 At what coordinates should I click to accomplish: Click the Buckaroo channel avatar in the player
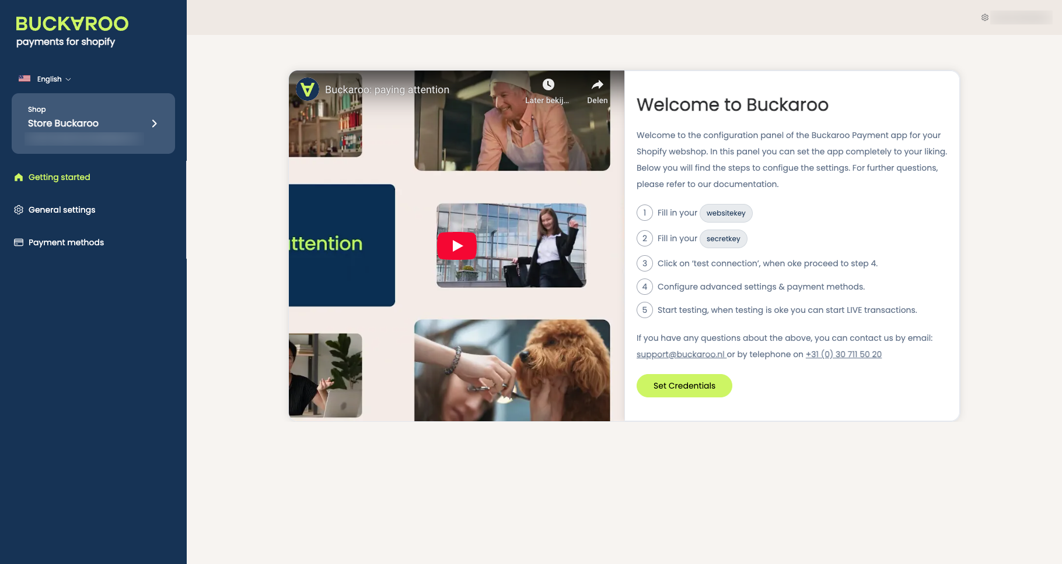(x=308, y=89)
